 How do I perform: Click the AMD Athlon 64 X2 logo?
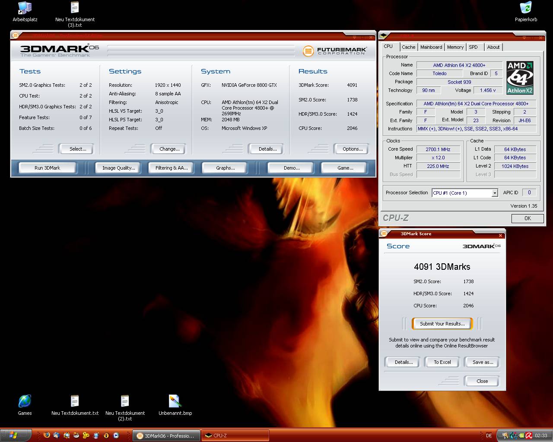pos(520,78)
